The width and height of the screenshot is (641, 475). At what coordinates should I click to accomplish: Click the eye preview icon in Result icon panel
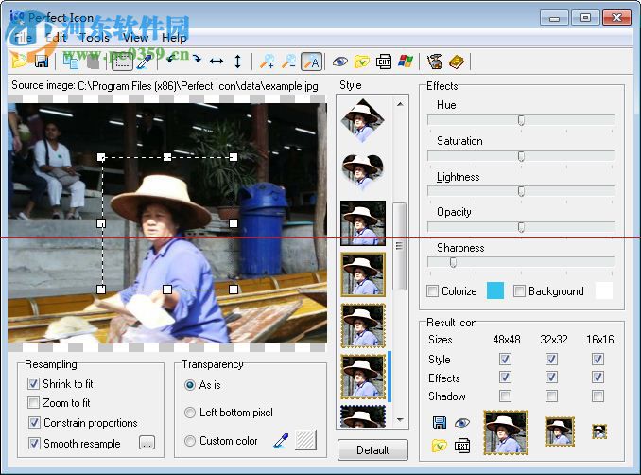461,423
